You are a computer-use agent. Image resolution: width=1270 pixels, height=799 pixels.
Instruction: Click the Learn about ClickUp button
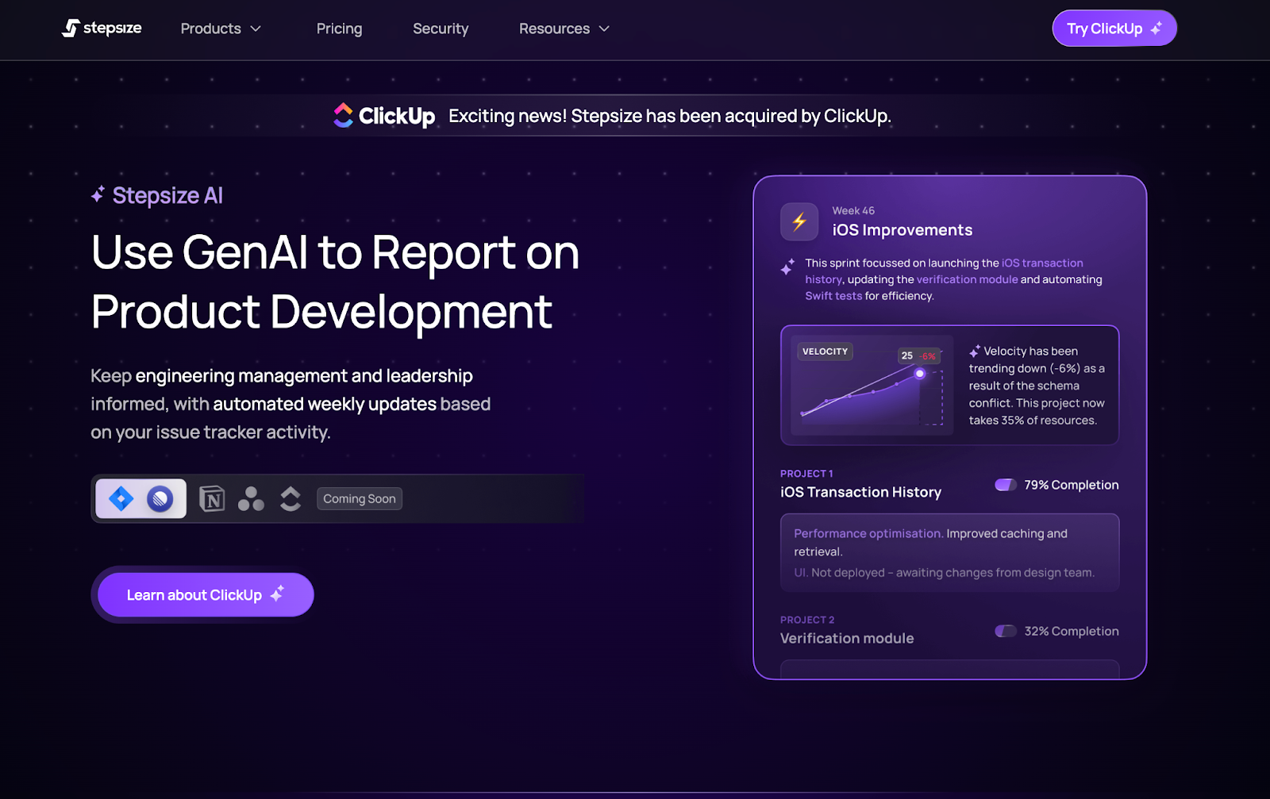point(206,594)
